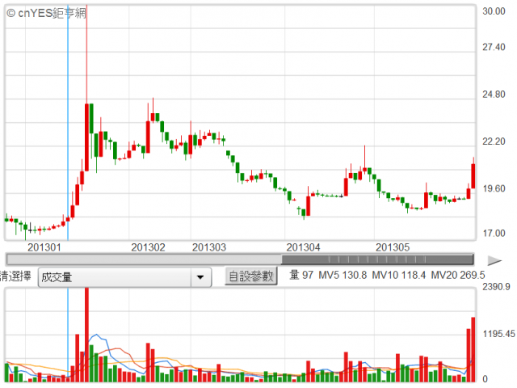Screen dimensions: 517x388
Task: Click the 27.40 price axis label
Action: tap(494, 47)
